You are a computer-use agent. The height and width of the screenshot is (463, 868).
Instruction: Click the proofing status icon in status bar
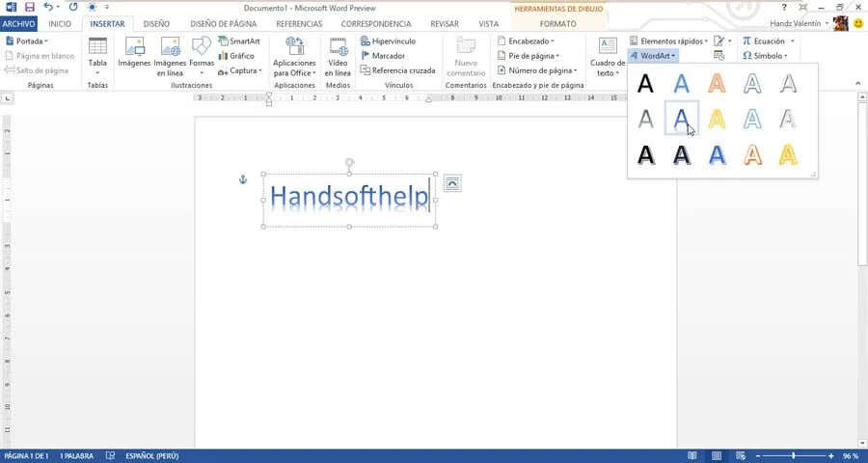[x=110, y=456]
